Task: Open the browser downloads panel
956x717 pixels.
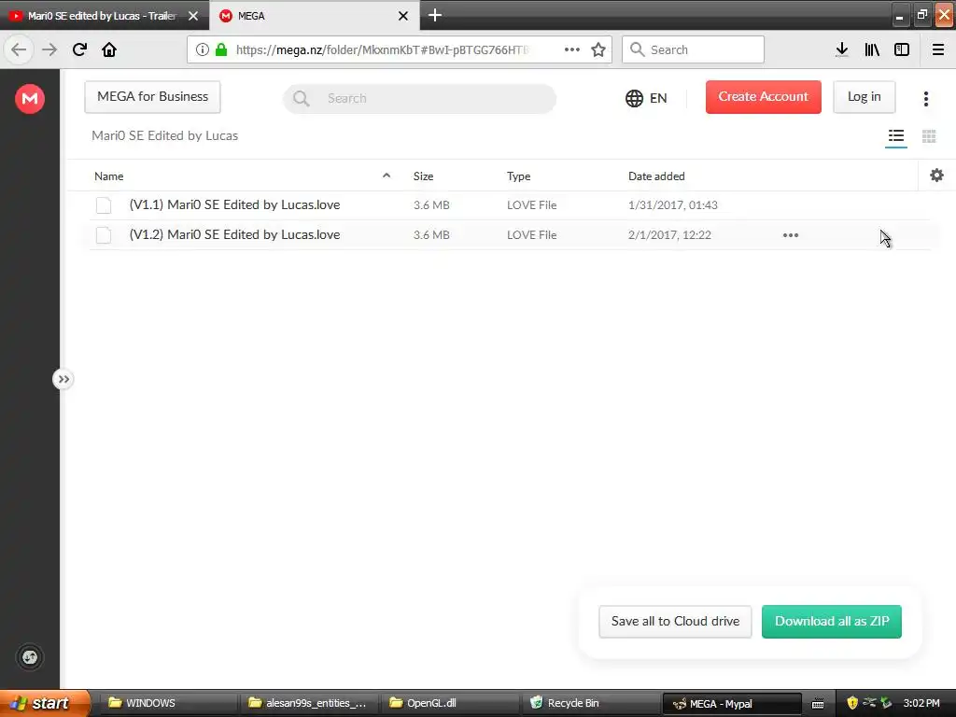Action: [842, 49]
